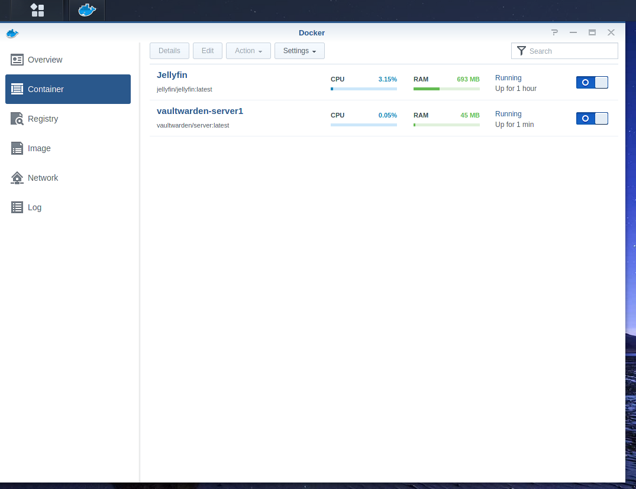Click the Overview sidebar icon
The image size is (636, 489).
[x=17, y=60]
